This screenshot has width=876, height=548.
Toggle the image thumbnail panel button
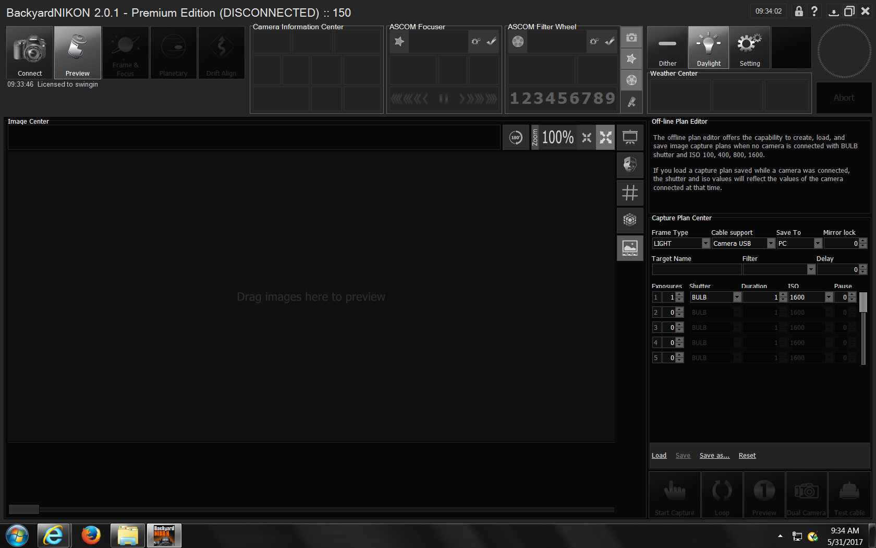(x=630, y=248)
